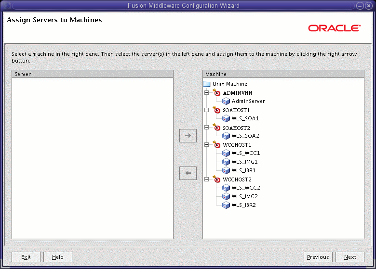Viewport: 376px width, 269px height.
Task: Collapse the SOAHOST2 machine node
Action: 206,128
